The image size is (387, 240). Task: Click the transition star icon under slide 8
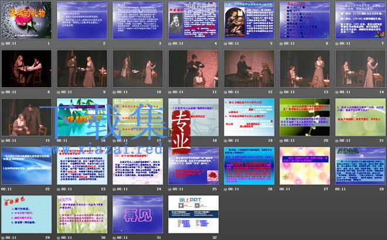coord(3,92)
